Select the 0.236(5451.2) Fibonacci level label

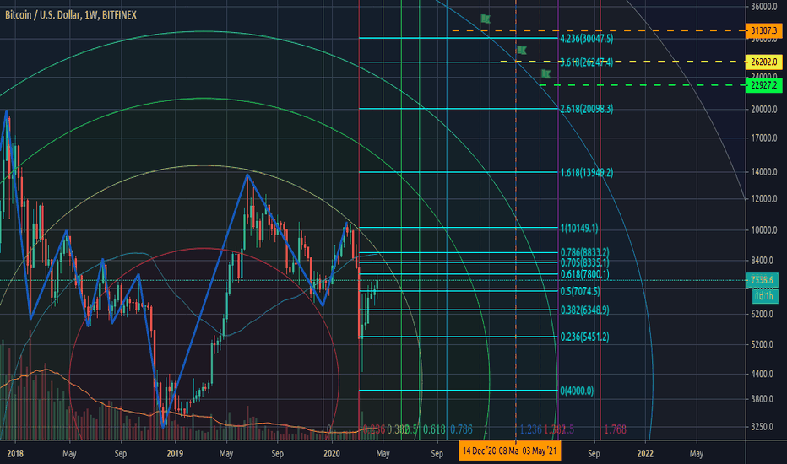coord(584,337)
